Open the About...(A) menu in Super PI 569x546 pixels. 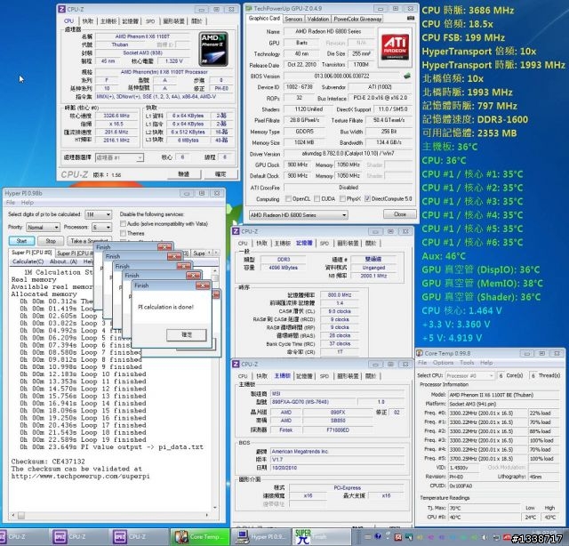pos(63,261)
